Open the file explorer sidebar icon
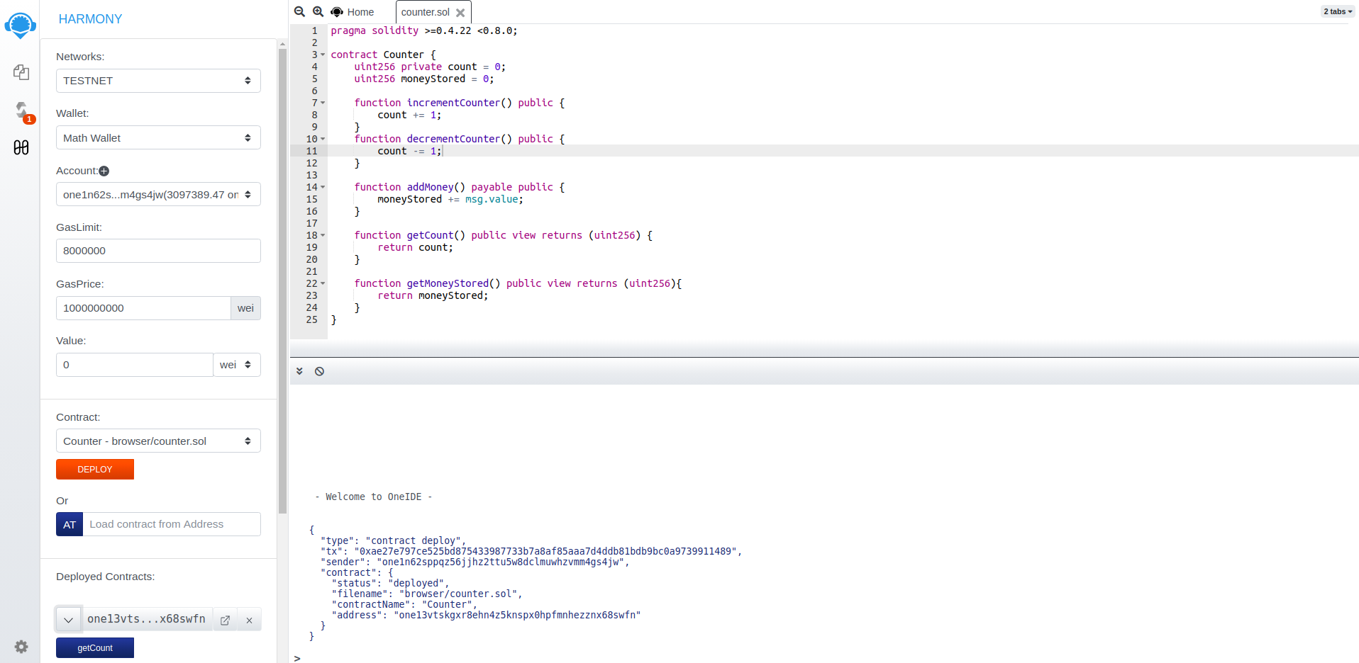 (x=21, y=72)
